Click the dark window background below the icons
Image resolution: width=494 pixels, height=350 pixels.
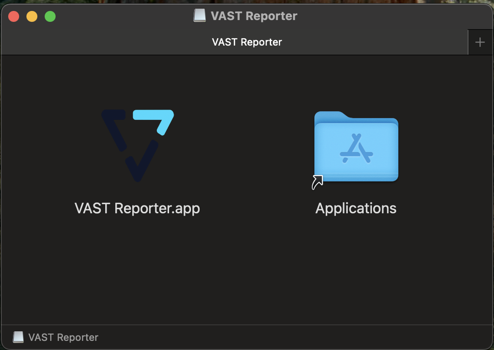[247, 273]
